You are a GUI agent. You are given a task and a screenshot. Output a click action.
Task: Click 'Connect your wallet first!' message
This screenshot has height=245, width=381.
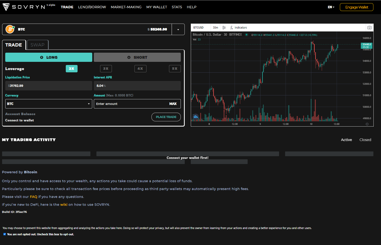click(188, 158)
